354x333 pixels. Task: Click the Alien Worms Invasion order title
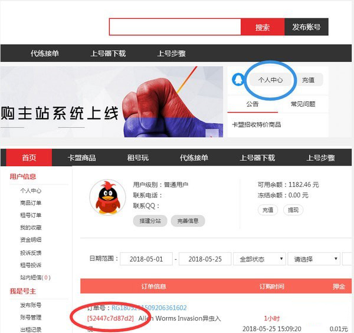point(180,318)
